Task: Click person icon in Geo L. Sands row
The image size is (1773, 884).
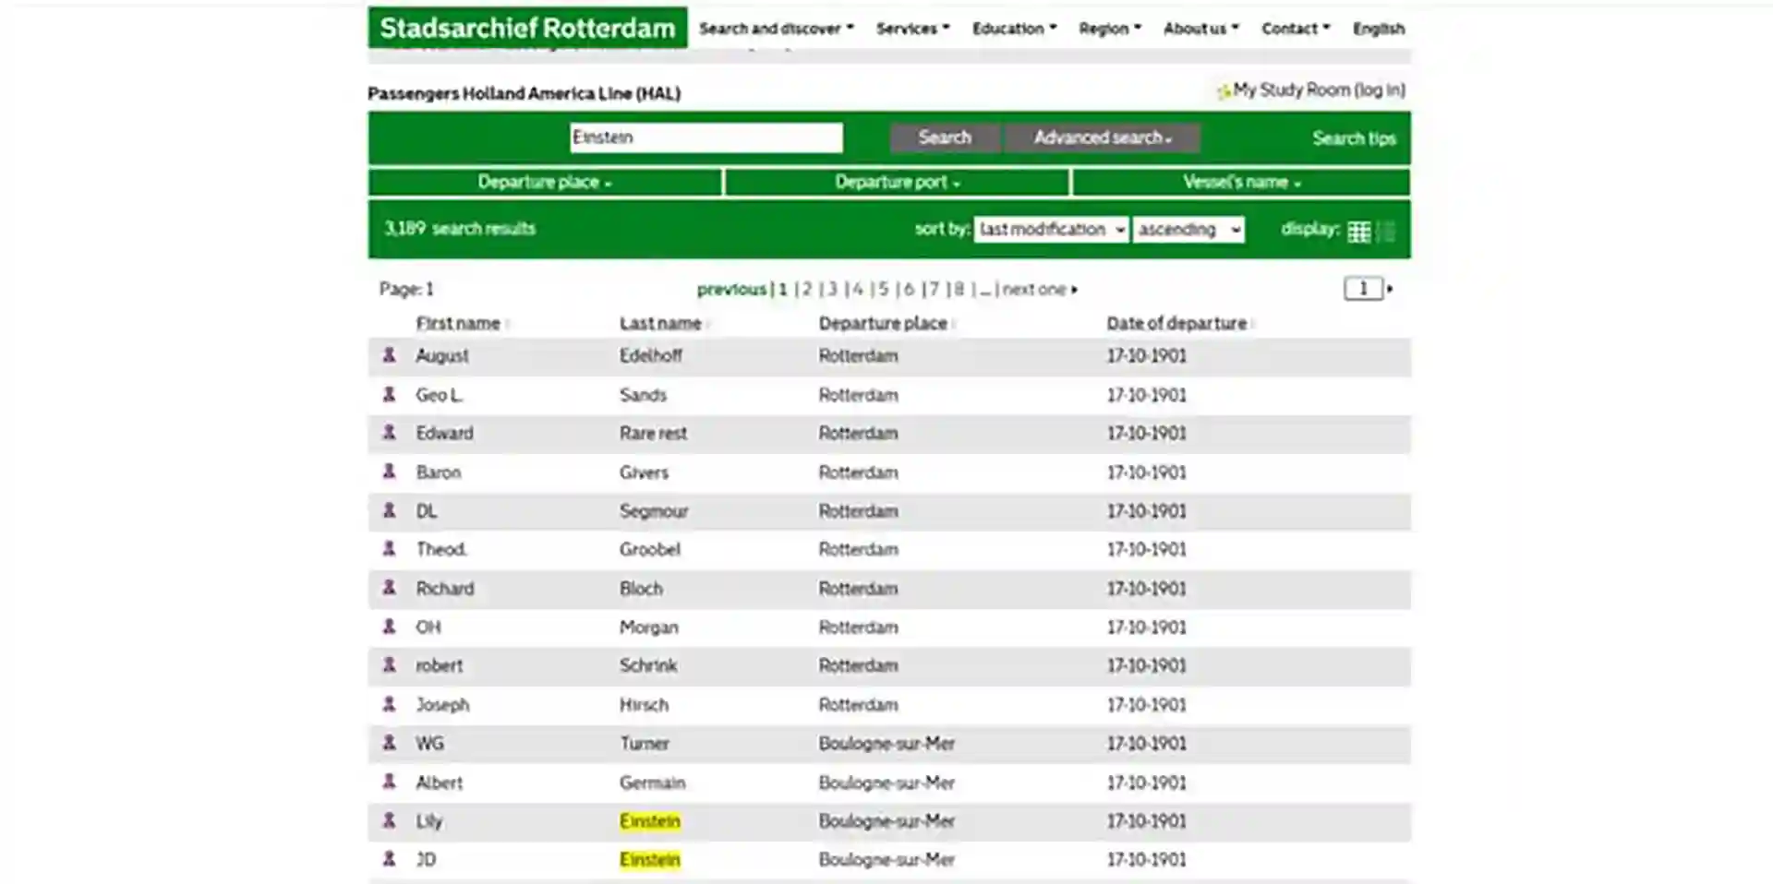Action: 389,395
